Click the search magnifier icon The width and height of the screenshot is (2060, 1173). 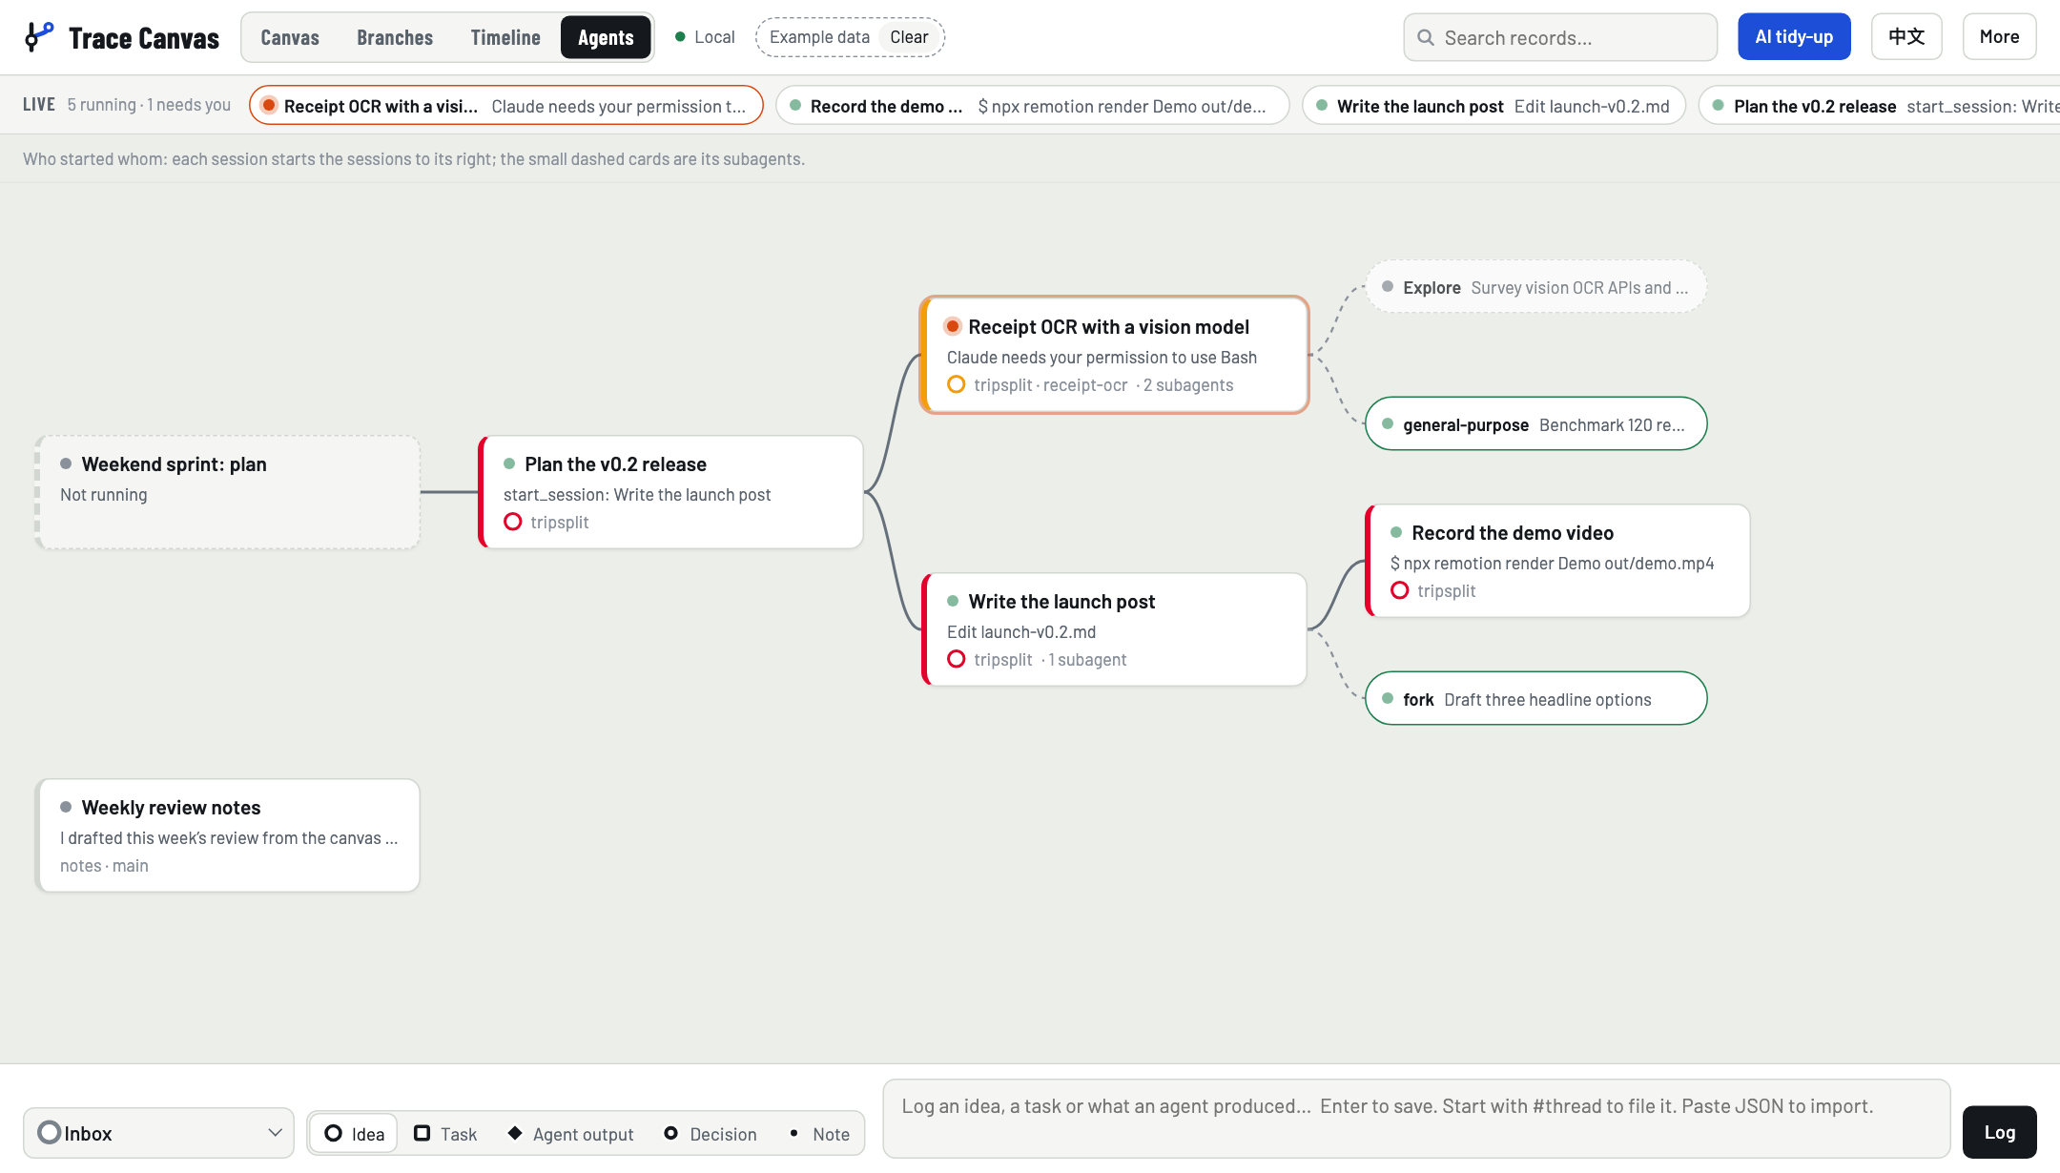[x=1426, y=37]
